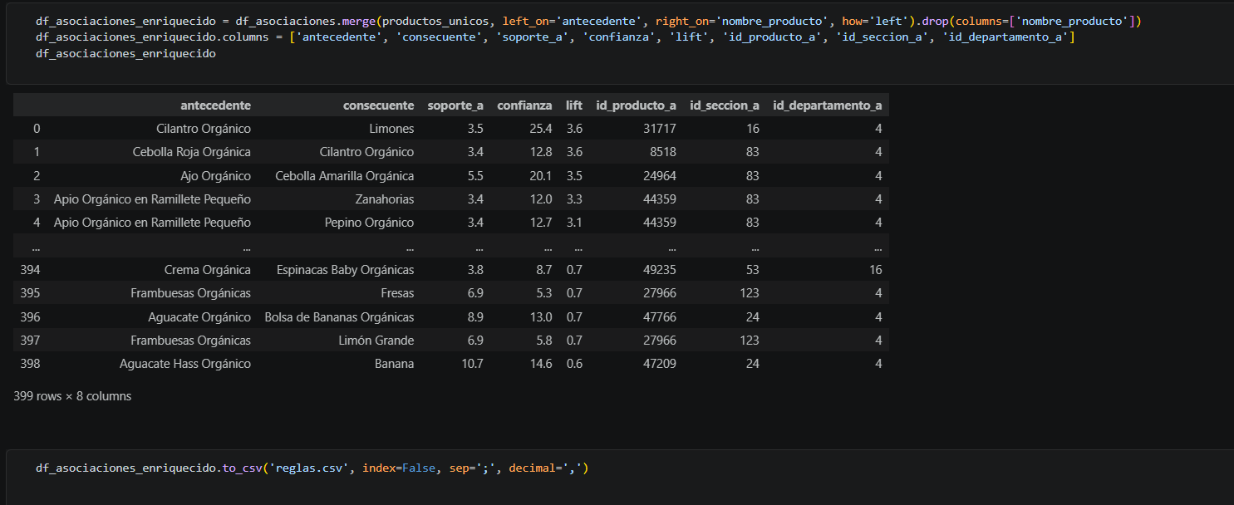Viewport: 1234px width, 505px height.
Task: Click the 399 rows × 8 columns text
Action: [72, 396]
